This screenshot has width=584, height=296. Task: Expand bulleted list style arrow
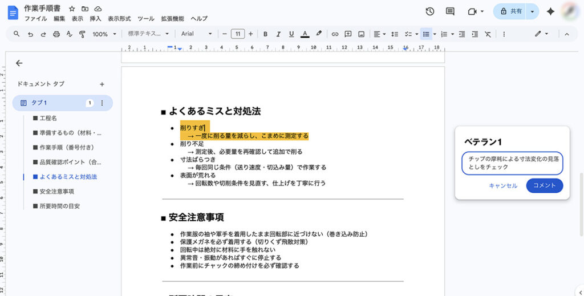coord(435,34)
